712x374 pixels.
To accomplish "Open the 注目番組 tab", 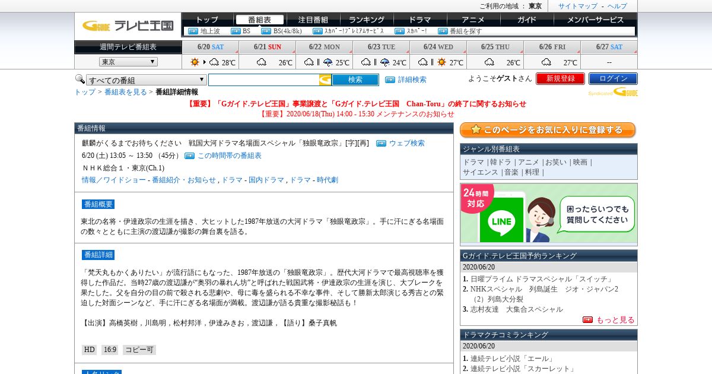I will click(313, 20).
